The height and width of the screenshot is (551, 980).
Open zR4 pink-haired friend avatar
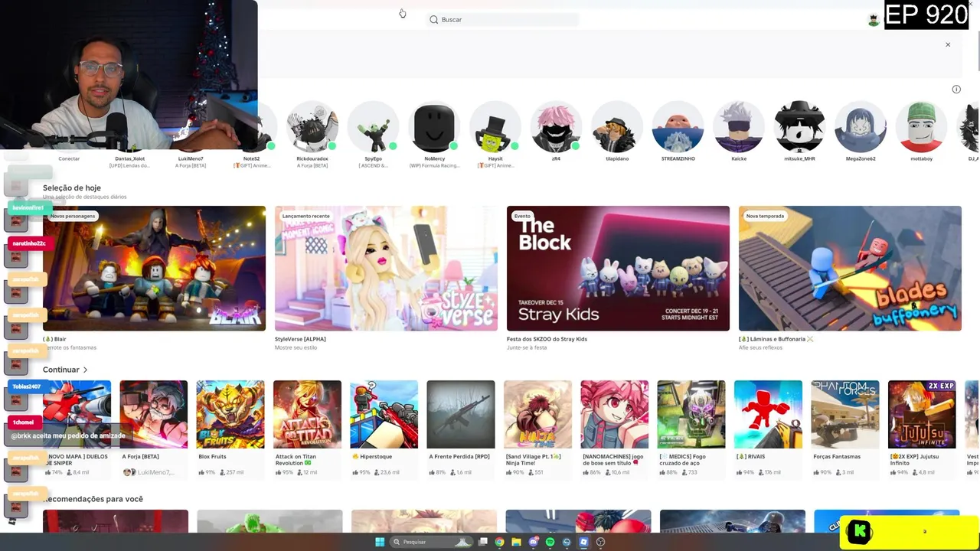[556, 127]
